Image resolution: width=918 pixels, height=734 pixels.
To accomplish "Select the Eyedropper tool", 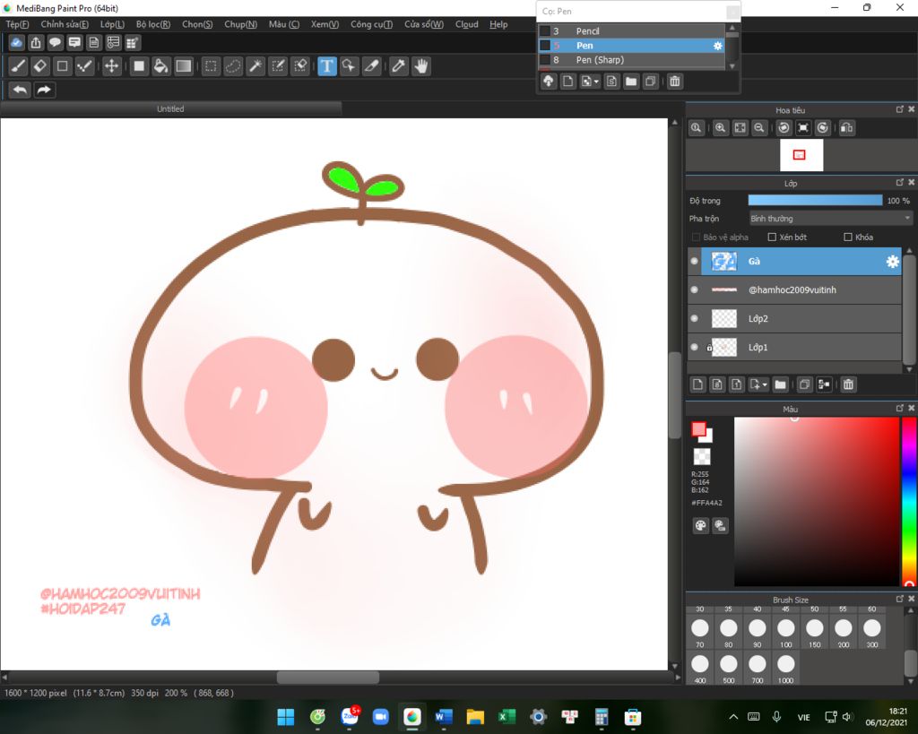I will [399, 66].
